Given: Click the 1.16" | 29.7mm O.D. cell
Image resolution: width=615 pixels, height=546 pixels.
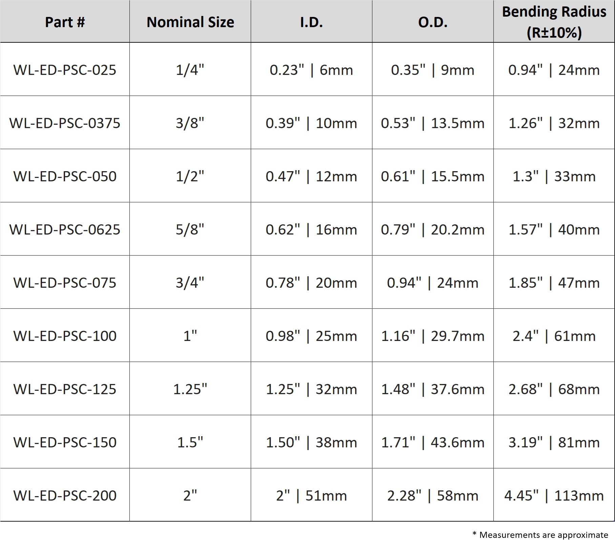Looking at the screenshot, I should [x=433, y=336].
